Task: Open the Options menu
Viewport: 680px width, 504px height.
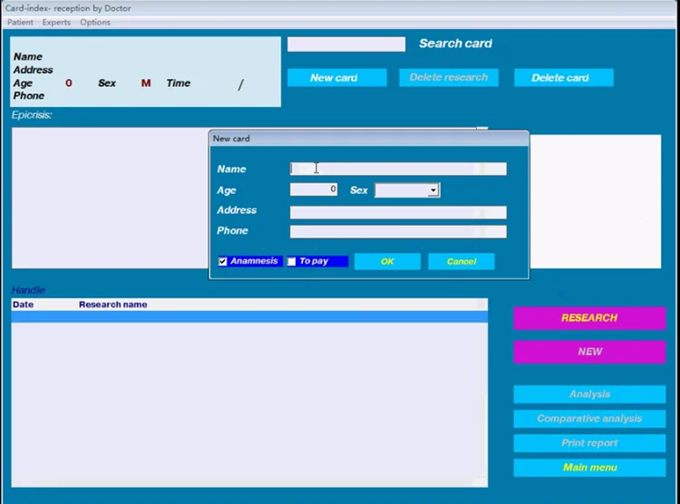Action: pos(95,22)
